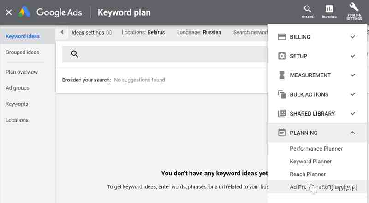The width and height of the screenshot is (369, 203).
Task: Open Reach Planner
Action: coord(308,174)
